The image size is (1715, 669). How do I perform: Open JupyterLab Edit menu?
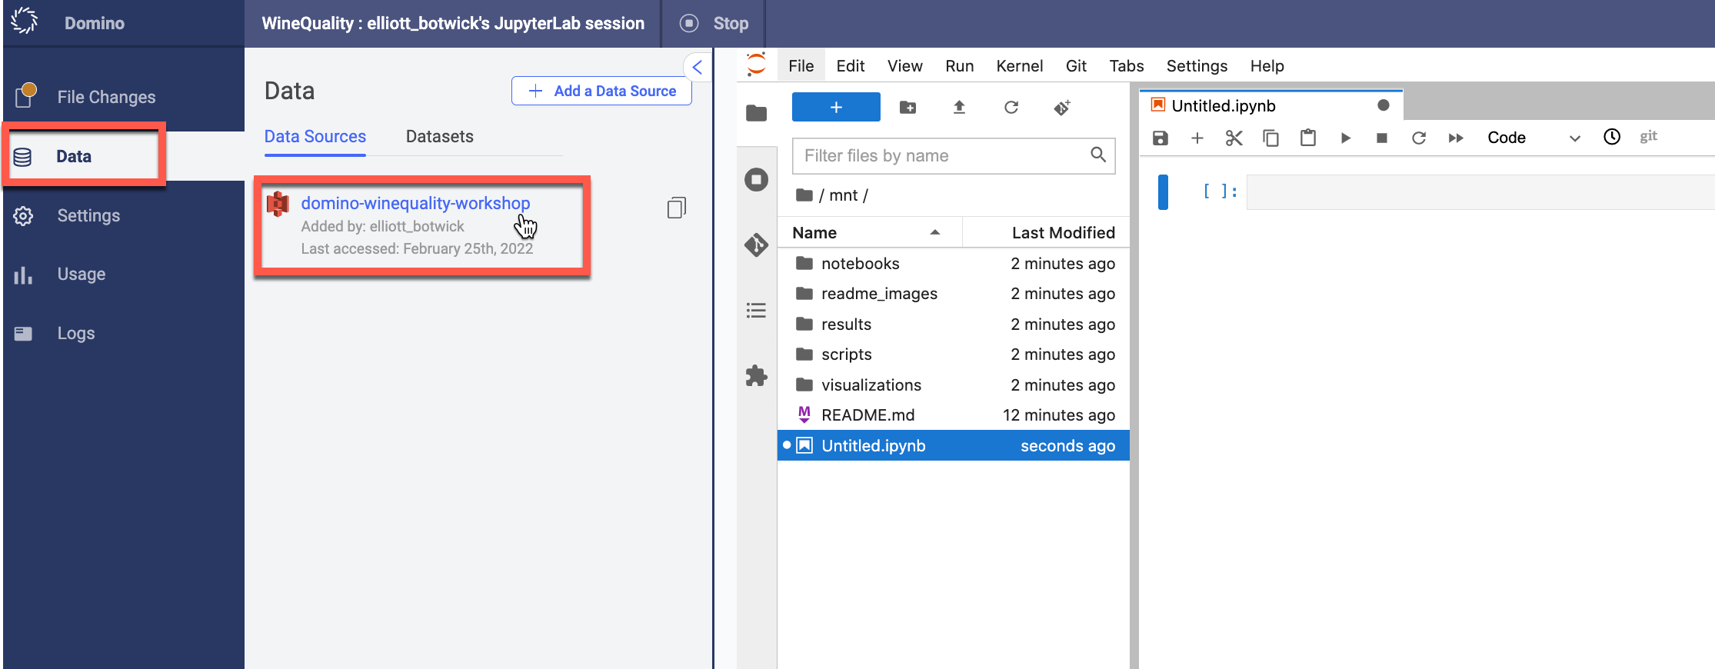[851, 66]
